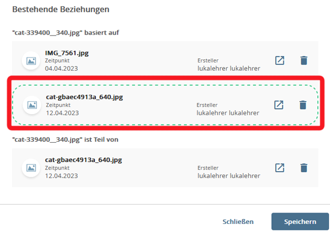330x236 pixels.
Task: Click the image icon beside IMG_7561.jpg
Action: pyautogui.click(x=31, y=60)
